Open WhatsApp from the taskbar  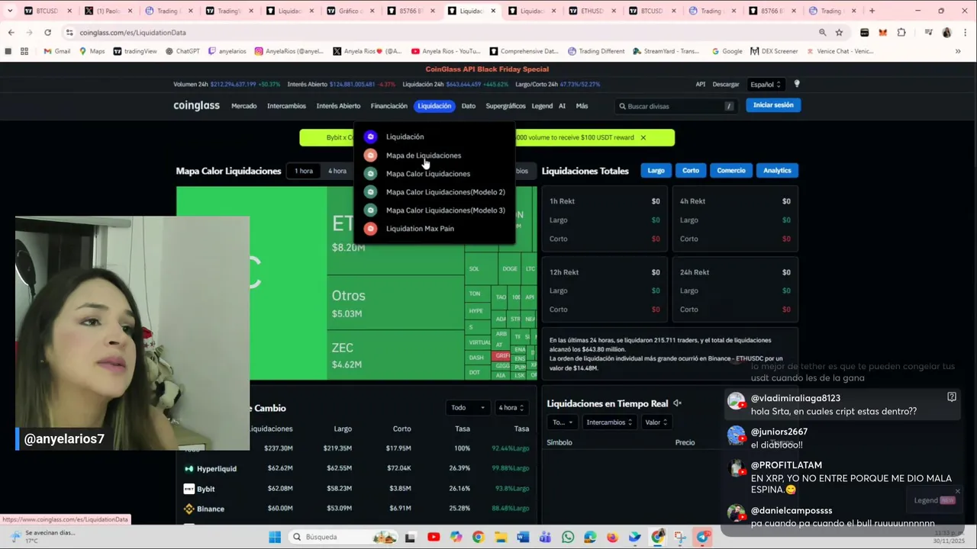(x=568, y=537)
